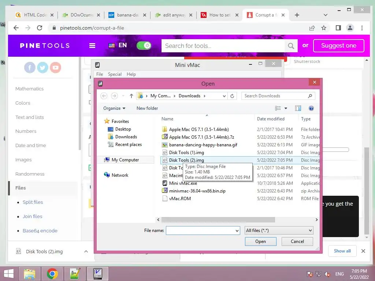Click the search magnifier in Search Downloads
This screenshot has width=375, height=281.
tap(310, 96)
